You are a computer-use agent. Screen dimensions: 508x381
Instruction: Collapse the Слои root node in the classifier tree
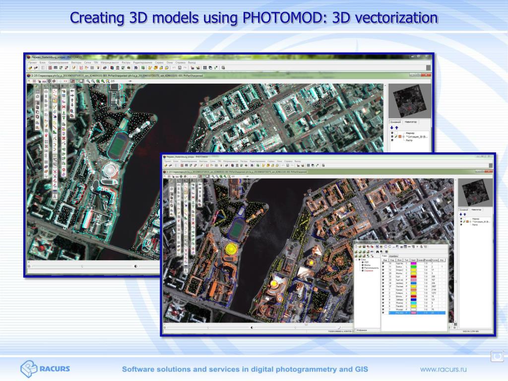point(356,260)
